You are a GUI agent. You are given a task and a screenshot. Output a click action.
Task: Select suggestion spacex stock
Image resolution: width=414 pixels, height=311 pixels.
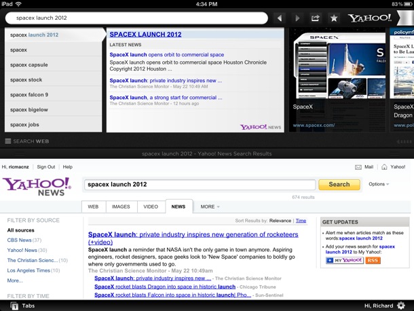click(x=54, y=79)
